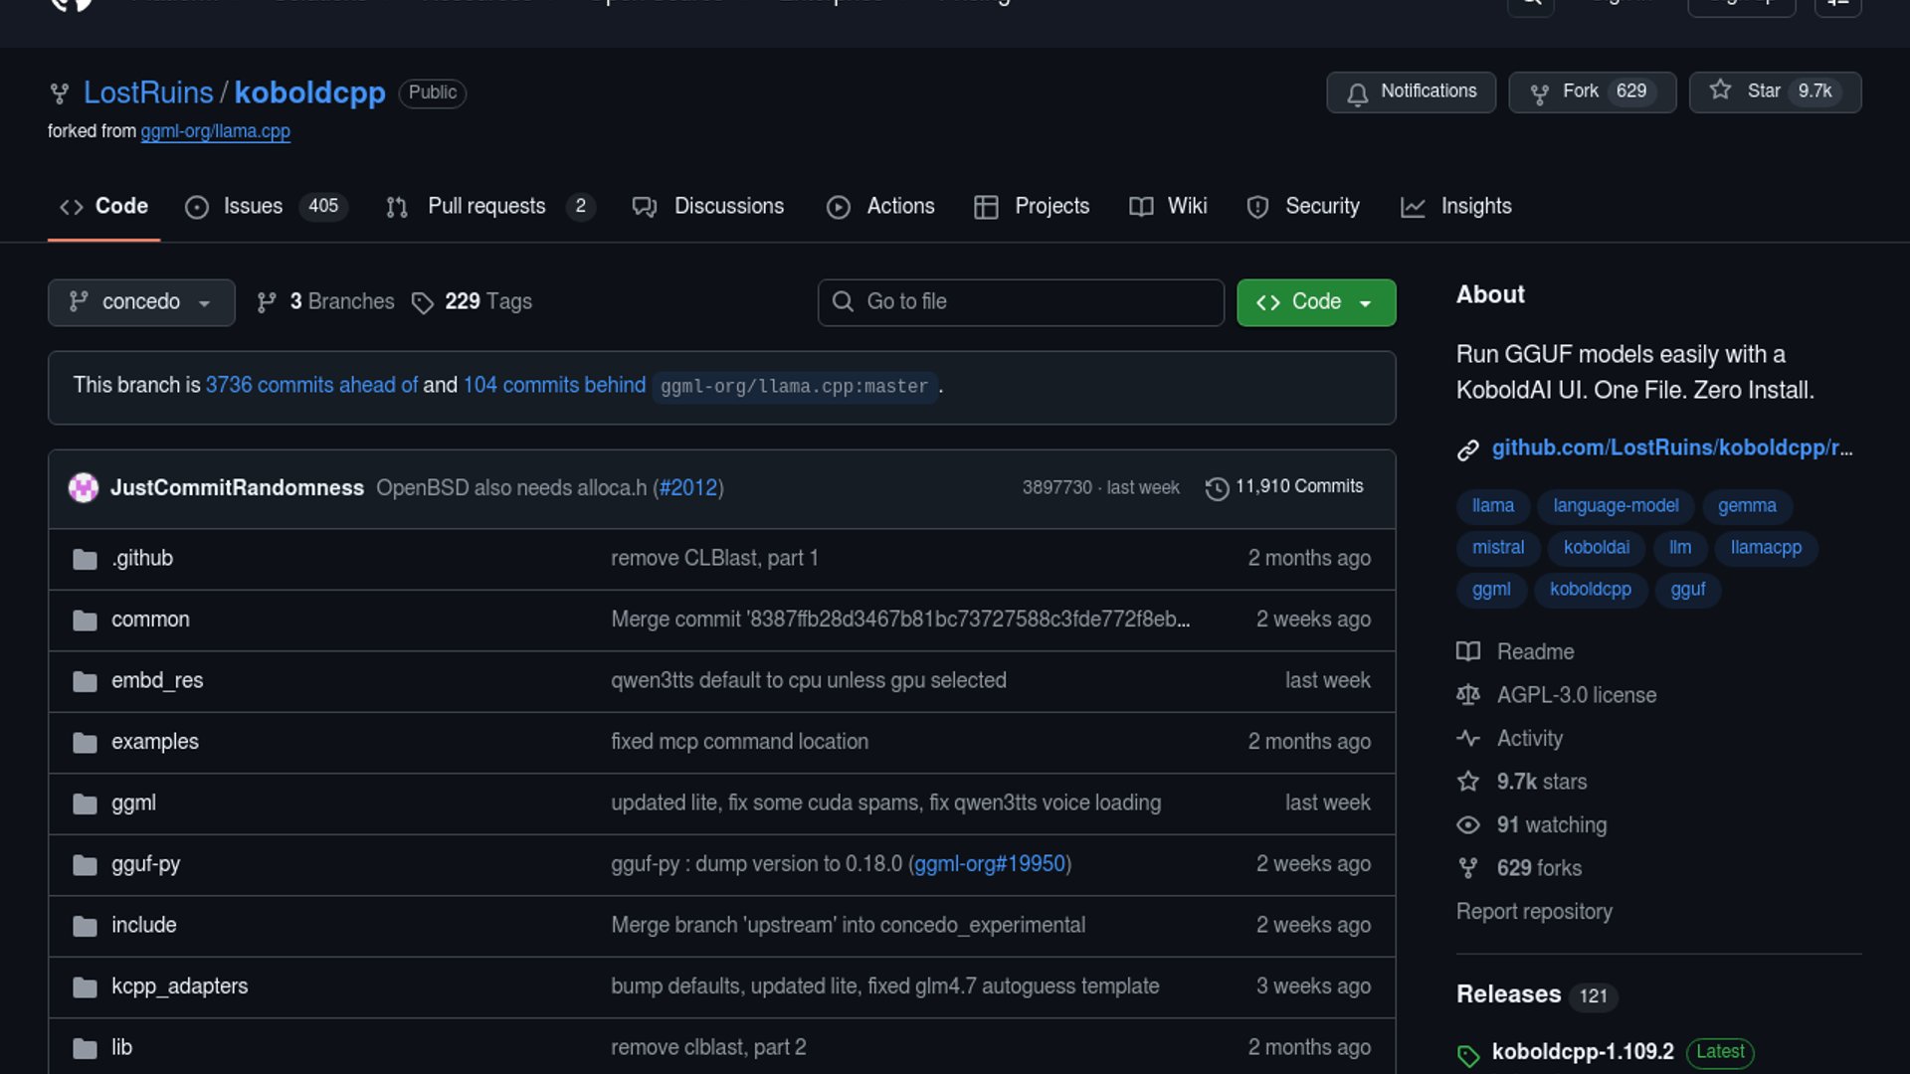Click the link icon beside repository URL
This screenshot has width=1910, height=1074.
click(1468, 449)
